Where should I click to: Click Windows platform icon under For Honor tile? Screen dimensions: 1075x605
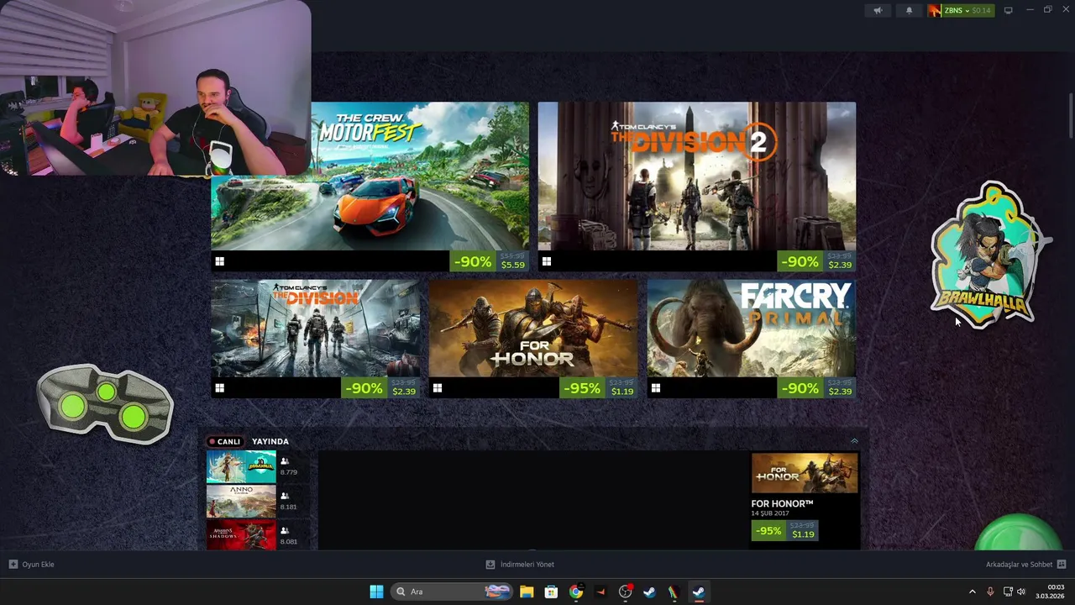[x=437, y=388]
